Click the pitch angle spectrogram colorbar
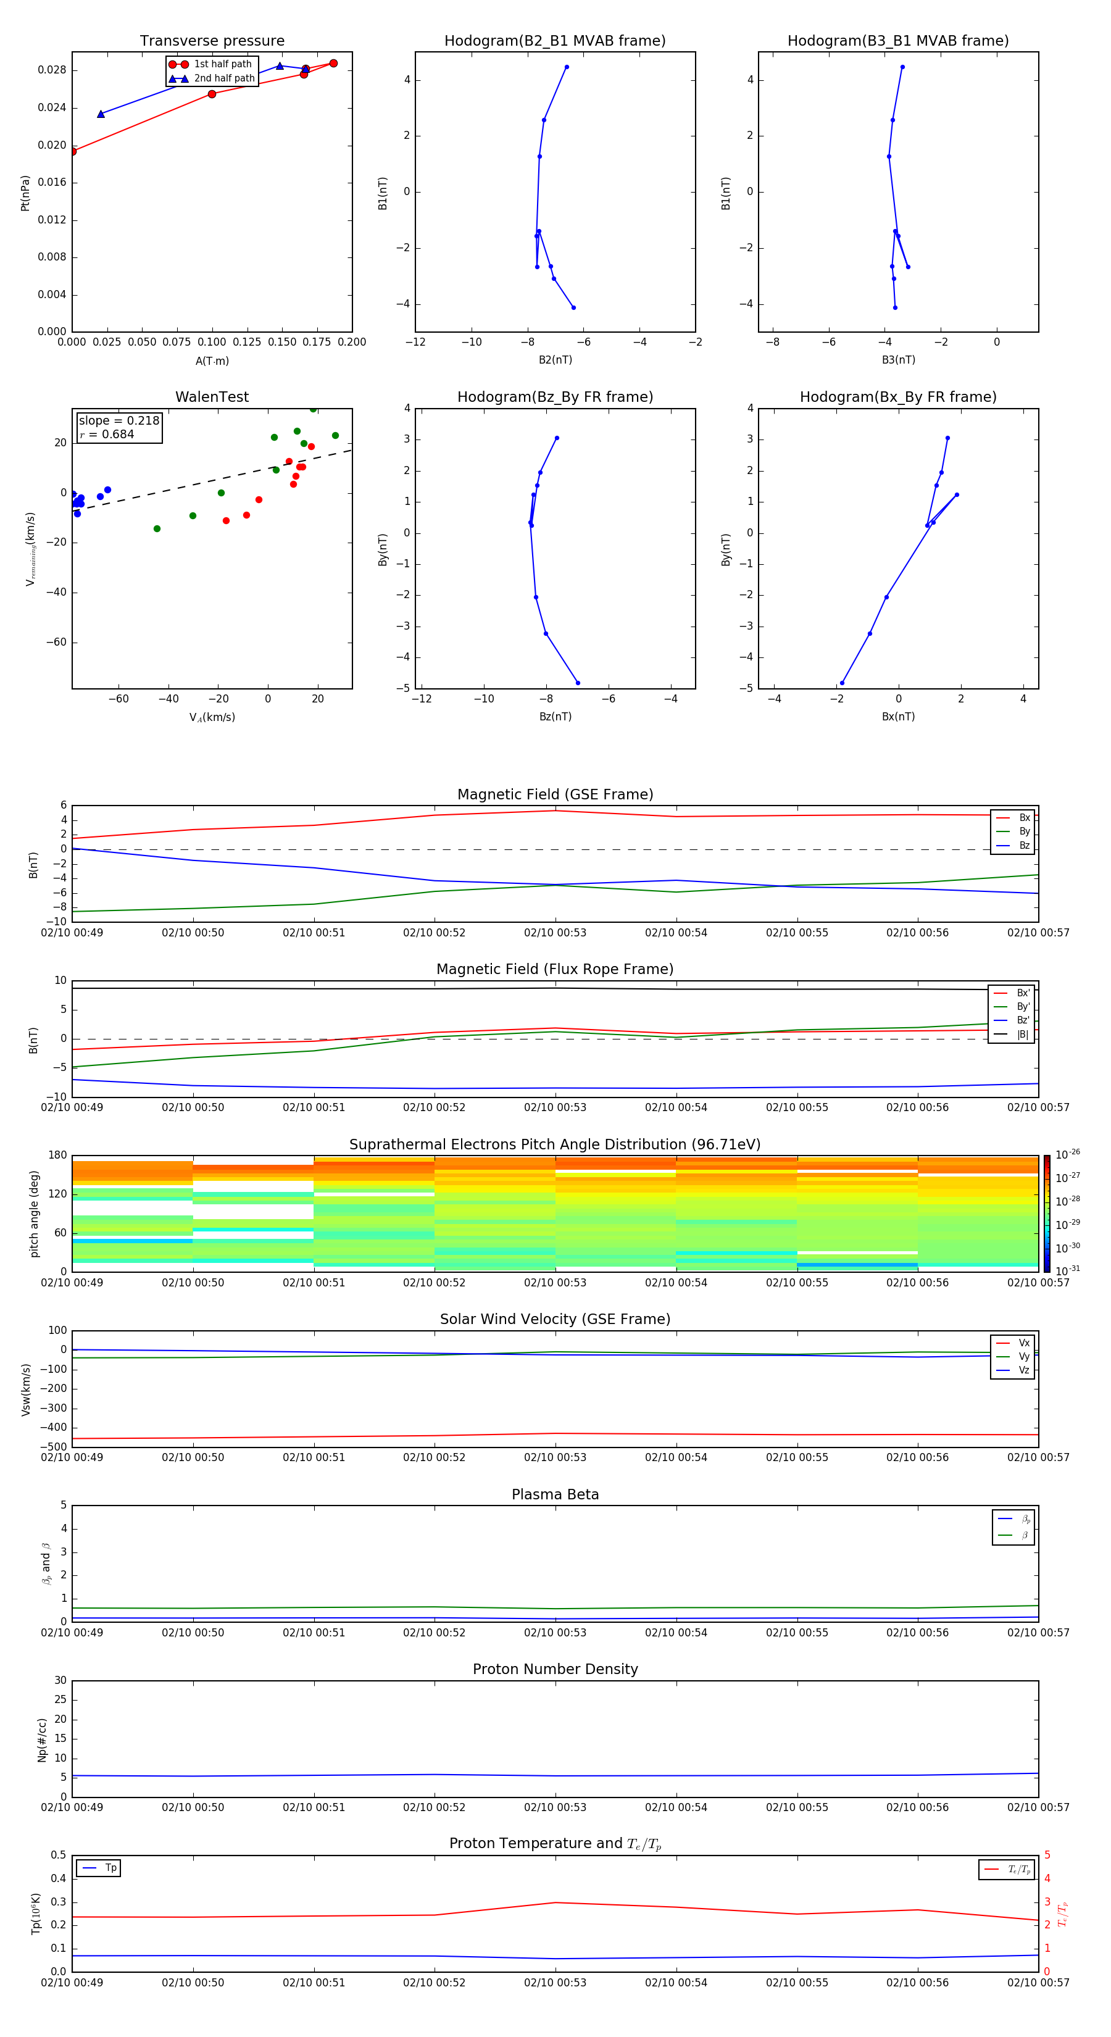1111x2037 pixels. [1047, 1214]
